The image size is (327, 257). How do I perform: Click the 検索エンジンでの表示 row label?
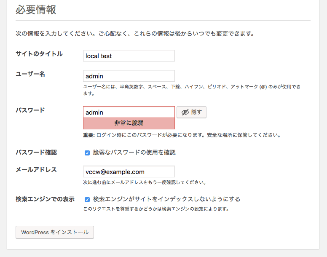click(45, 199)
